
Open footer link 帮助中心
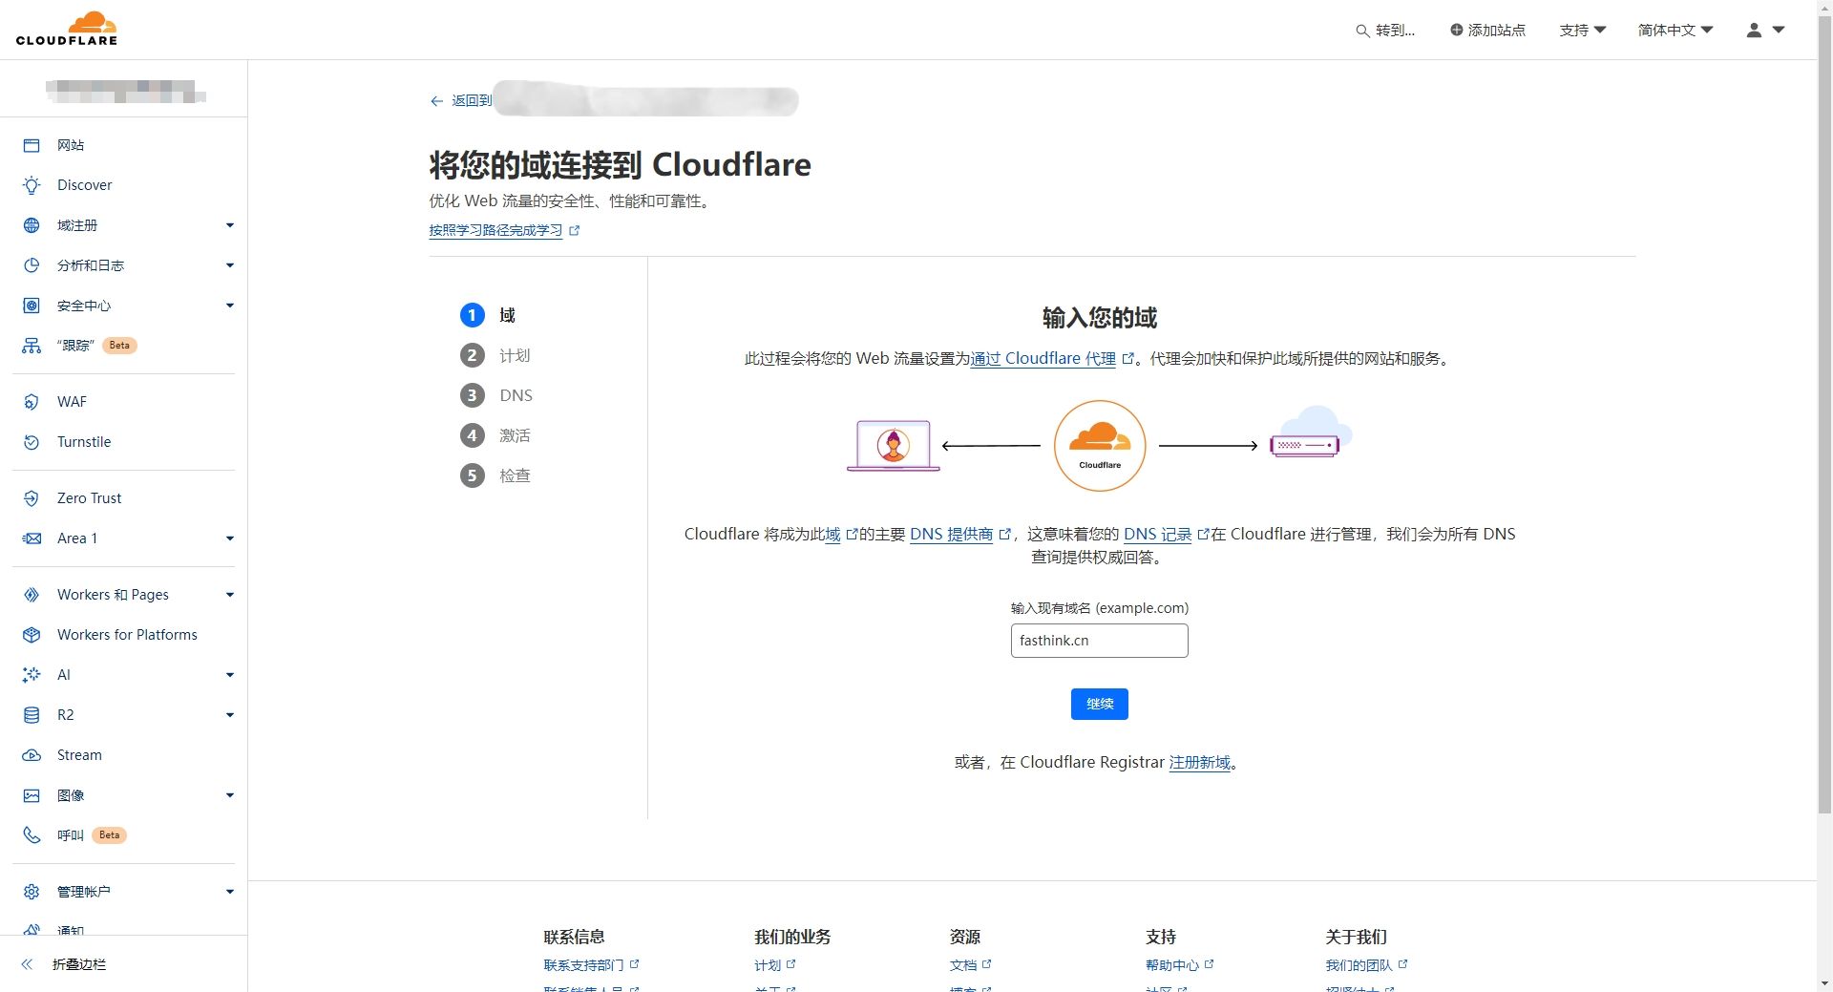coord(1172,965)
